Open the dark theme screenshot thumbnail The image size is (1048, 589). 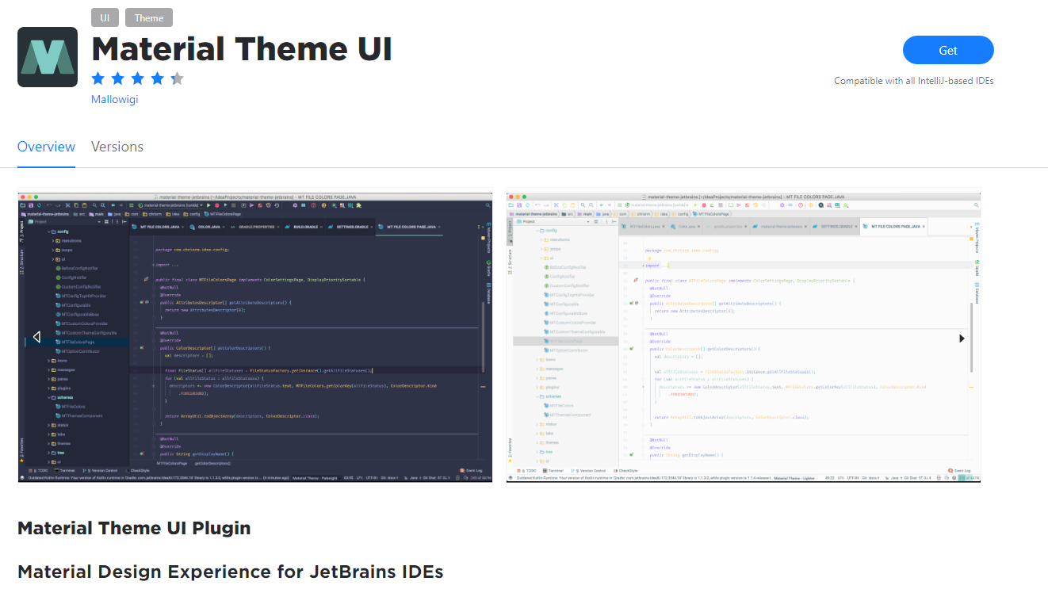point(255,336)
